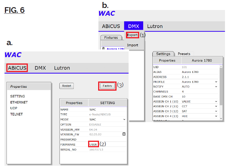Click the ALIAS field showing Aurora 1780

click(x=190, y=72)
